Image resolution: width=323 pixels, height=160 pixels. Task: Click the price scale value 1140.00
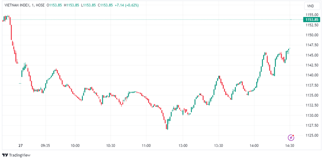[313, 75]
